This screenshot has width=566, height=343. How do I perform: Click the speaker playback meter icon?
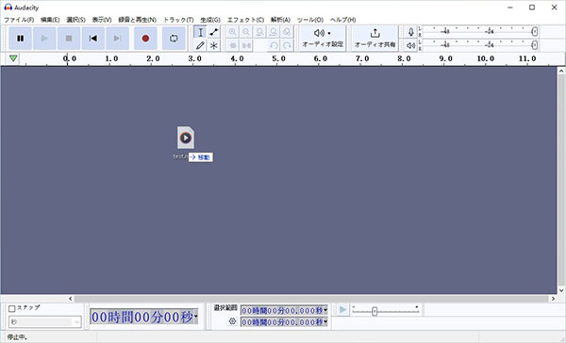(410, 45)
